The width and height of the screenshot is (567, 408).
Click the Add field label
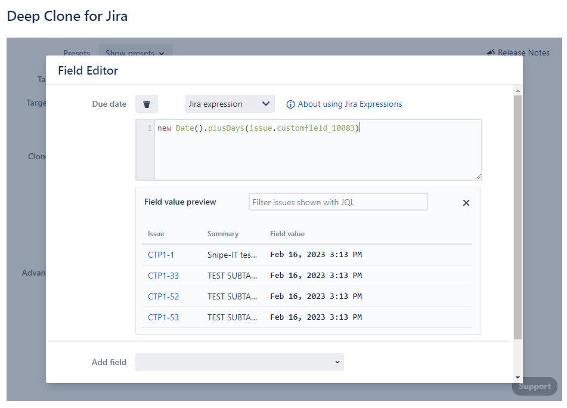109,362
